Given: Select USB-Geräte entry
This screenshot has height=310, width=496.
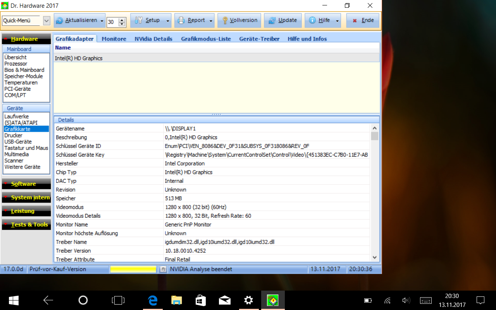Looking at the screenshot, I should click(18, 142).
